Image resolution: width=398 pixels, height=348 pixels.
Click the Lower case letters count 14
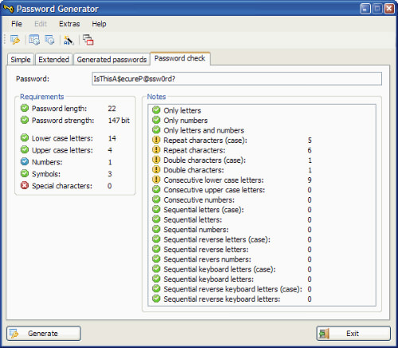pos(112,138)
